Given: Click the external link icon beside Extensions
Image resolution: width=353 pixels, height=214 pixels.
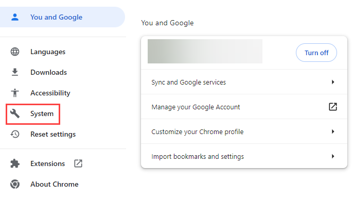Looking at the screenshot, I should (x=78, y=163).
